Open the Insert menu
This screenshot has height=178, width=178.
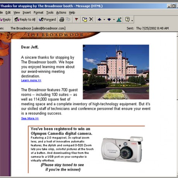pos(27,12)
